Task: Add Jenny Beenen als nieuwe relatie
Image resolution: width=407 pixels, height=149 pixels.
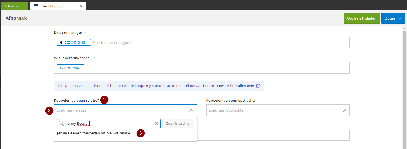Action: (95, 133)
